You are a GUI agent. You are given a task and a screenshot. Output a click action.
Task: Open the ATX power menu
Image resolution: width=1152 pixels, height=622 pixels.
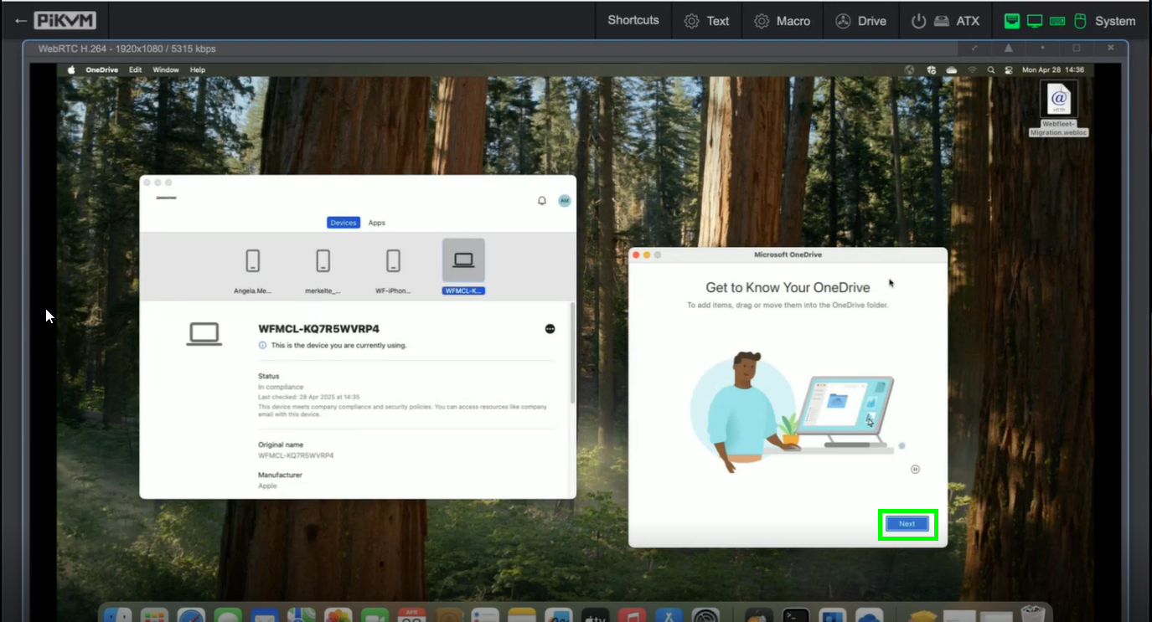coord(945,21)
